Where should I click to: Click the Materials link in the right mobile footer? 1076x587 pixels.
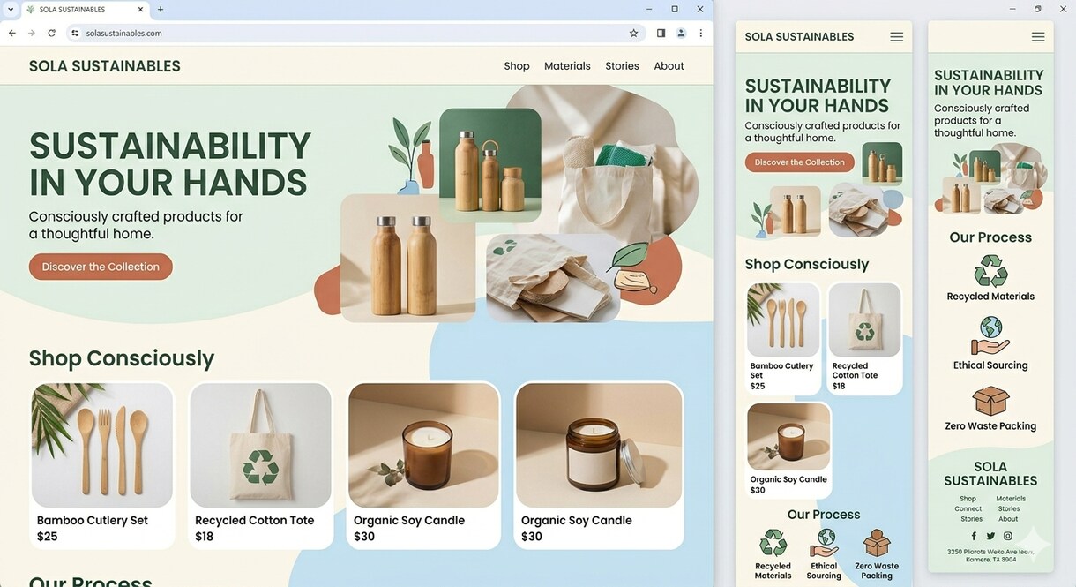tap(1011, 499)
